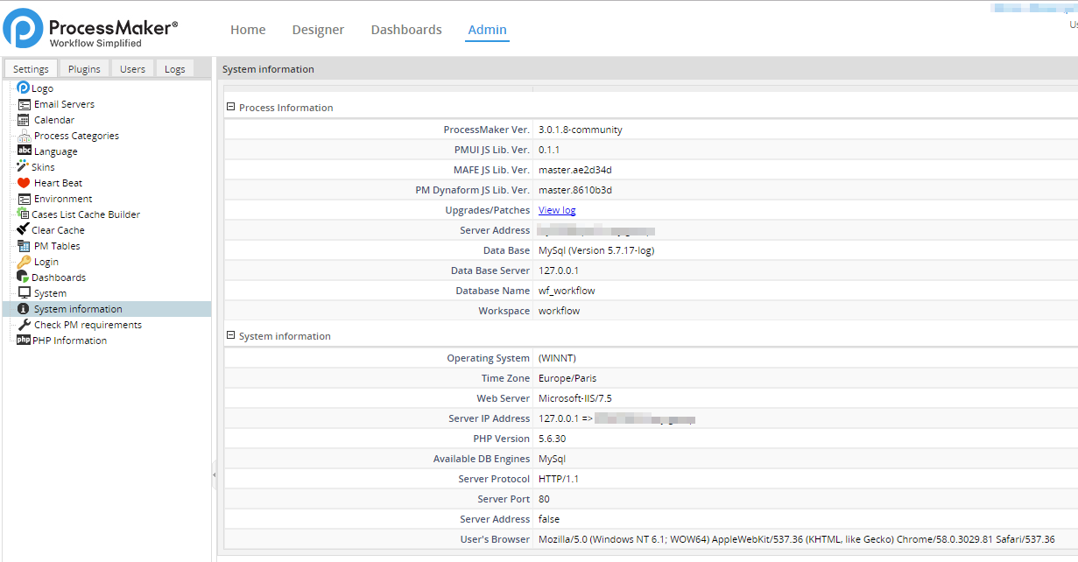Click the HTTP/1.1 protocol value

(x=559, y=479)
